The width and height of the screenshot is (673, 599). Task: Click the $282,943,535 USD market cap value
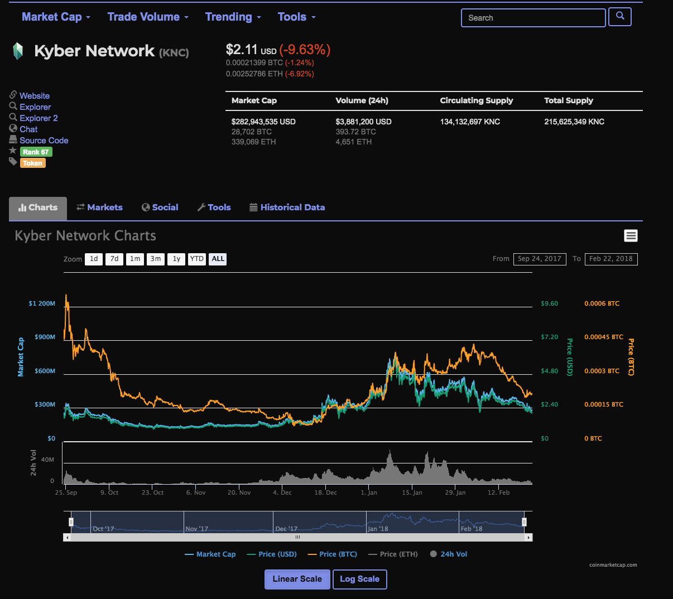263,122
